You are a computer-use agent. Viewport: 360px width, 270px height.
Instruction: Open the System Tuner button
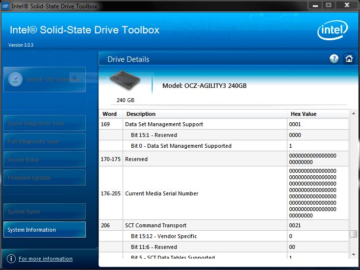pyautogui.click(x=45, y=212)
